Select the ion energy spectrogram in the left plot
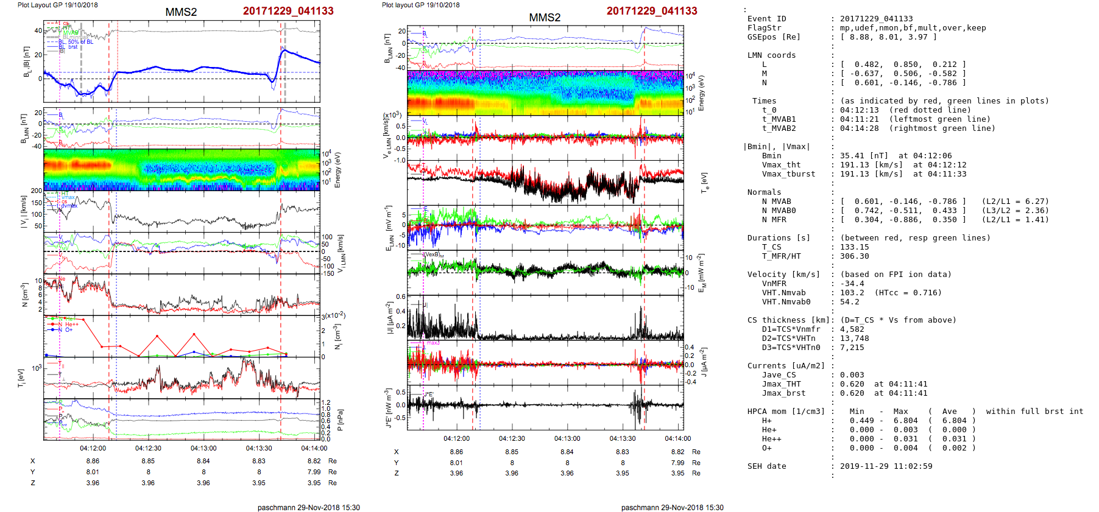Image resolution: width=1099 pixels, height=512 pixels. tap(182, 170)
